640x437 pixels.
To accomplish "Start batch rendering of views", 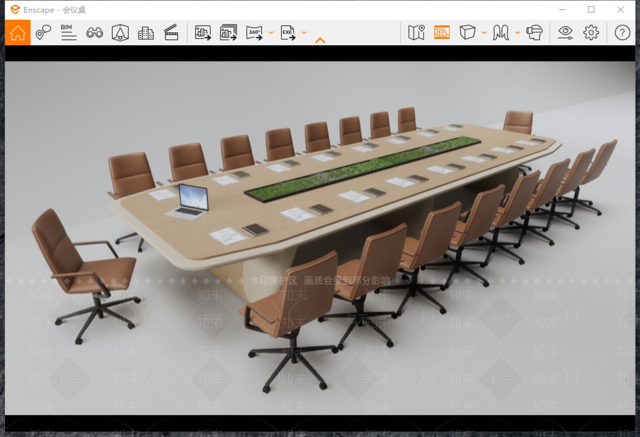I will [x=228, y=32].
